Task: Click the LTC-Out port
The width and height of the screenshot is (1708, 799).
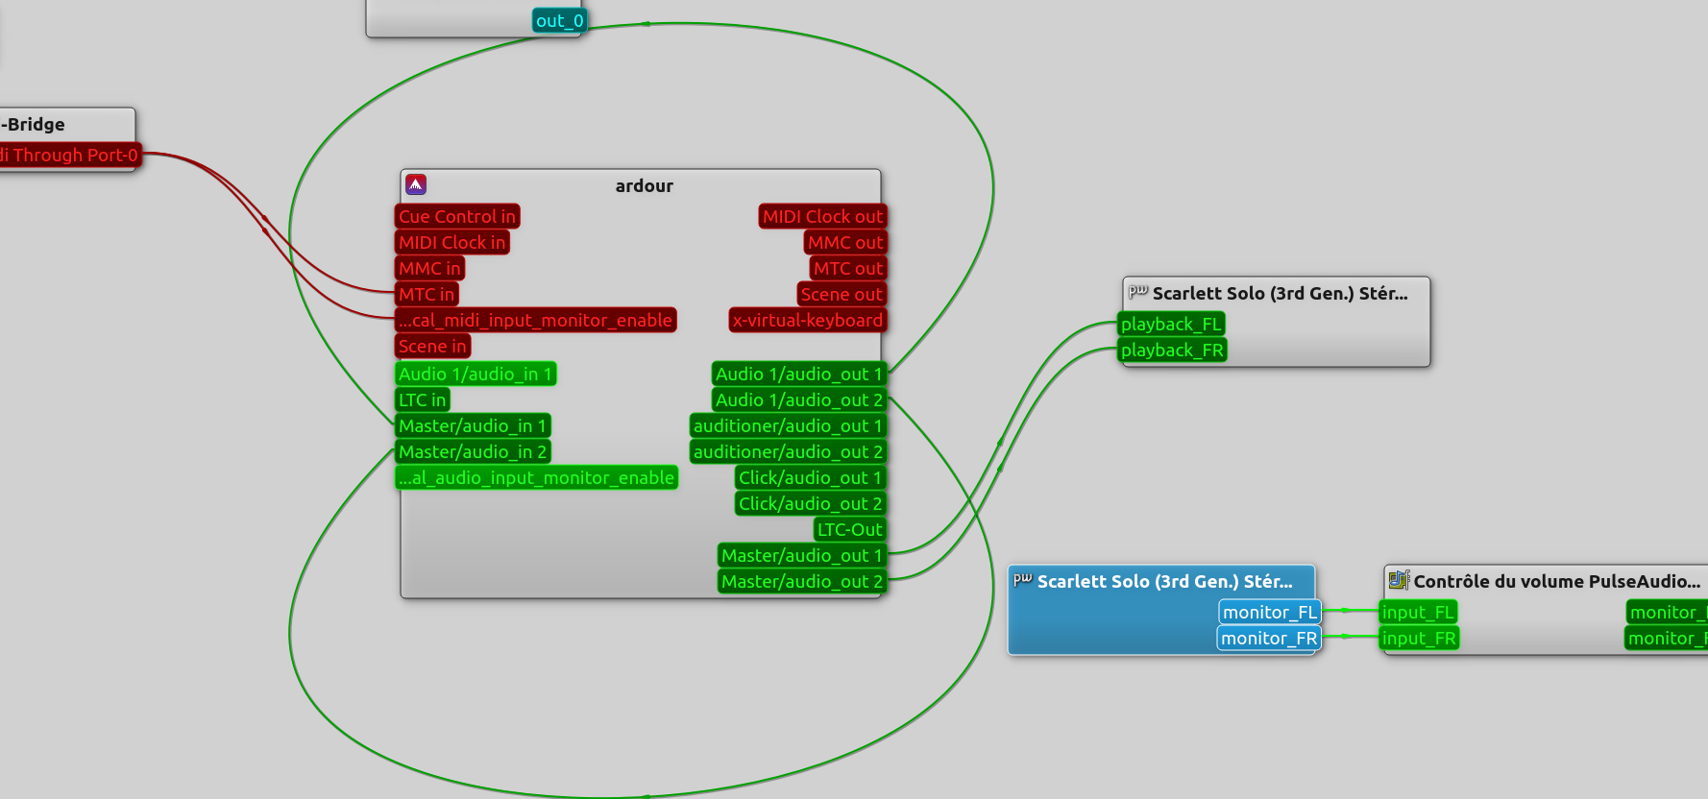Action: [x=849, y=530]
